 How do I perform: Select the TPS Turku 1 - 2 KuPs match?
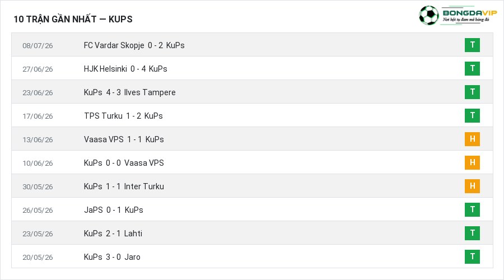pyautogui.click(x=123, y=116)
